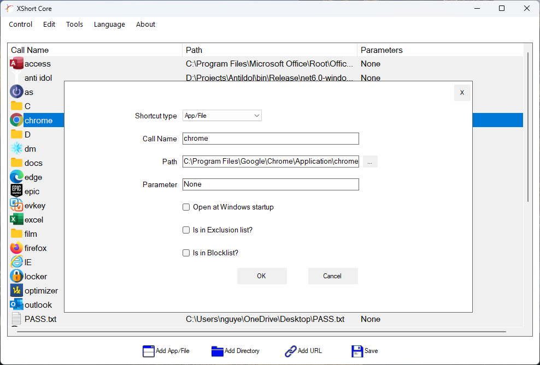Image resolution: width=540 pixels, height=365 pixels.
Task: Open the About menu
Action: coord(146,25)
